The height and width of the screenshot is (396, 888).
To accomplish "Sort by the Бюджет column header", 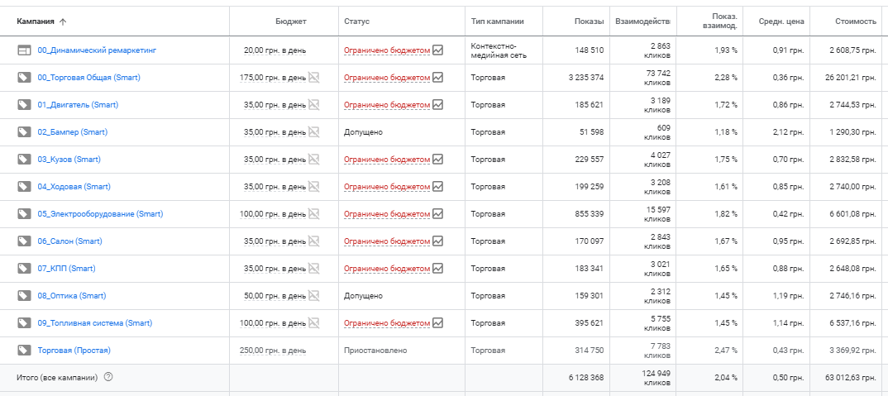I will point(291,21).
